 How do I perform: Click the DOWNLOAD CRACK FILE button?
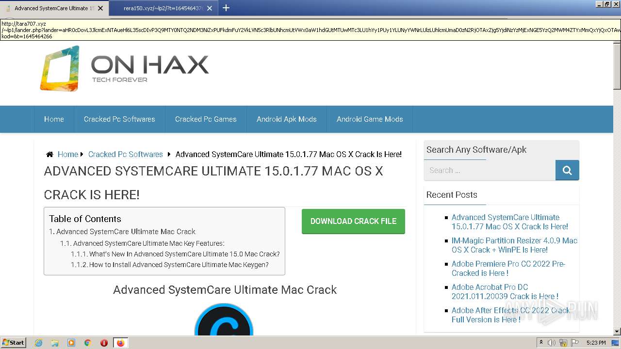[x=353, y=222]
